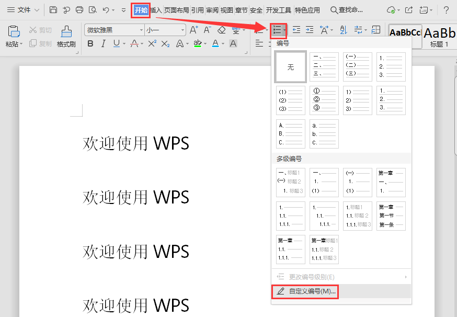The image size is (457, 317).
Task: Open the 开发工具 tab
Action: pos(278,10)
